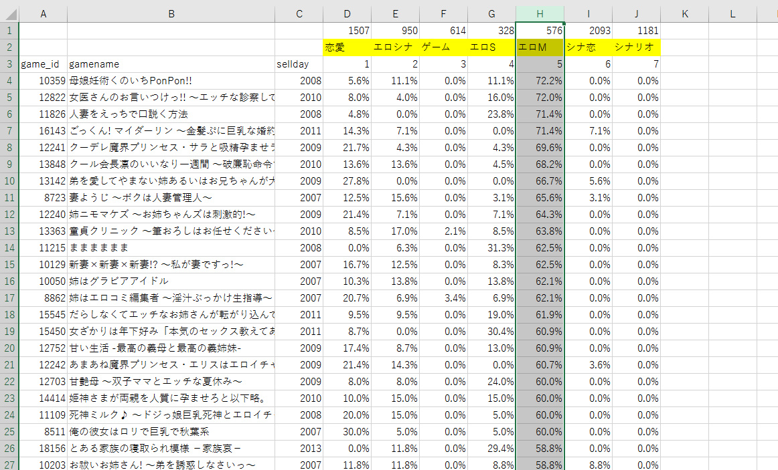Screen dimensions: 778x470
Task: Select the cell containing 1507
Action: 347,31
